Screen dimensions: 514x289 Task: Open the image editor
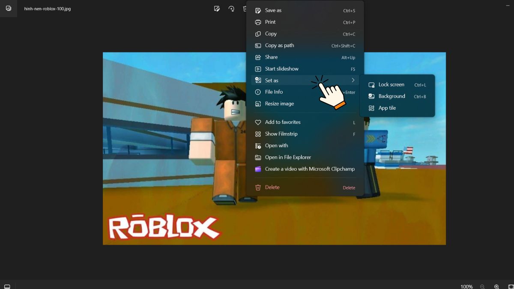click(217, 9)
